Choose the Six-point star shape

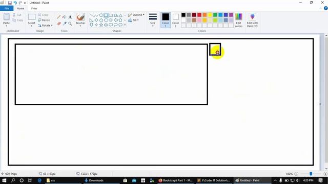click(x=106, y=25)
